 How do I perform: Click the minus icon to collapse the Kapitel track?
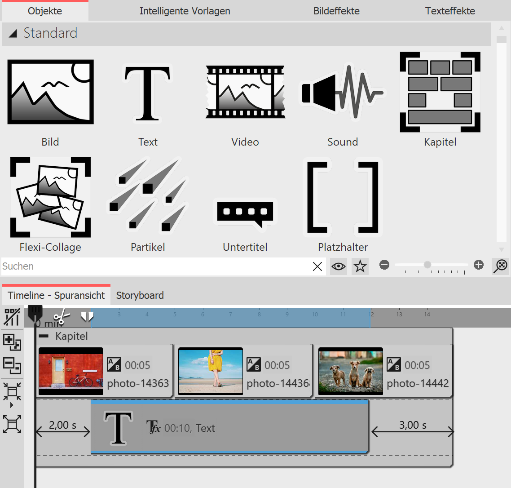(x=44, y=335)
